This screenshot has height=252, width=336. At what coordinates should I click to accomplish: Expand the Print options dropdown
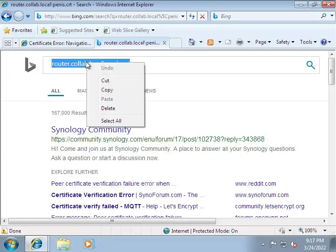(x=249, y=42)
